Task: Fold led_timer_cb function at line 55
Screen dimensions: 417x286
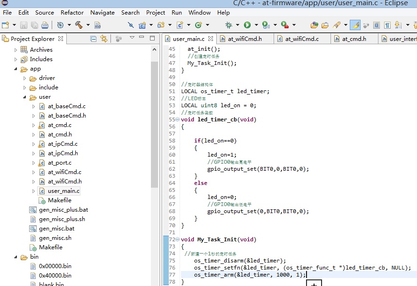Action: (177, 119)
